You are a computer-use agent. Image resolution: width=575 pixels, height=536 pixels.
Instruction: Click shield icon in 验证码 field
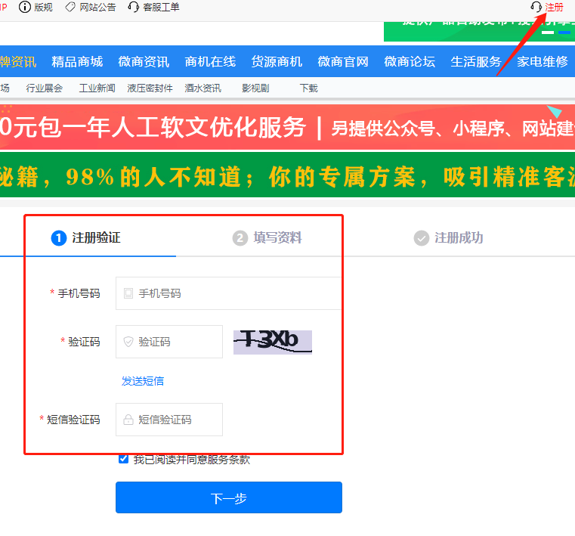click(128, 342)
